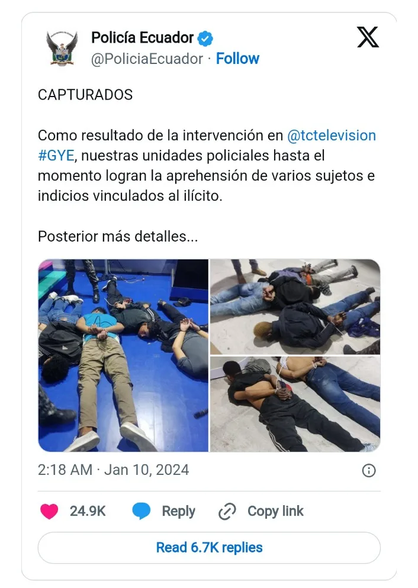Screen dimensions: 418x588
Task: Read 6.7K replies
Action: tap(209, 548)
